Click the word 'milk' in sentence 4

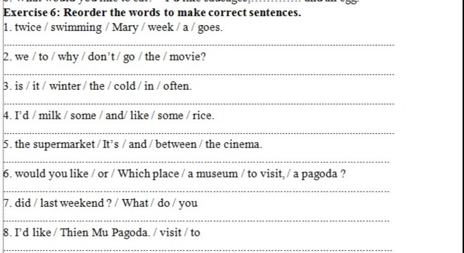[50, 115]
